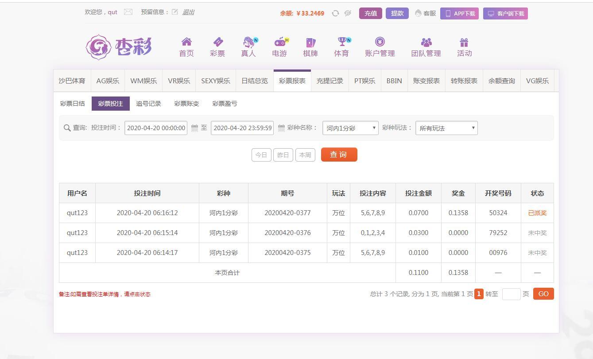The width and height of the screenshot is (593, 359).
Task: Open the 首页 home icon
Action: 186,42
